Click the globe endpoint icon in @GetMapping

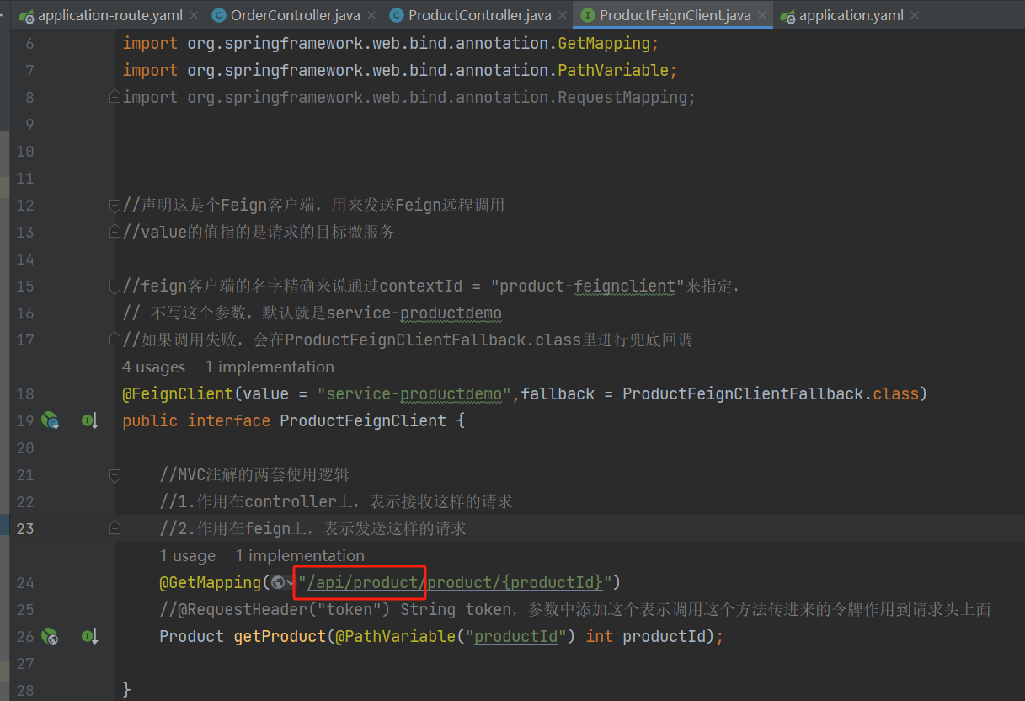[x=277, y=582]
